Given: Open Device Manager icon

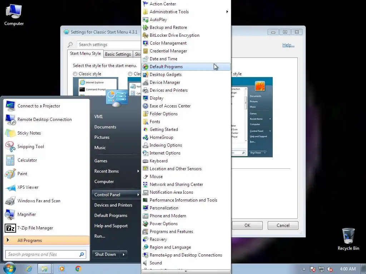Looking at the screenshot, I should [145, 82].
